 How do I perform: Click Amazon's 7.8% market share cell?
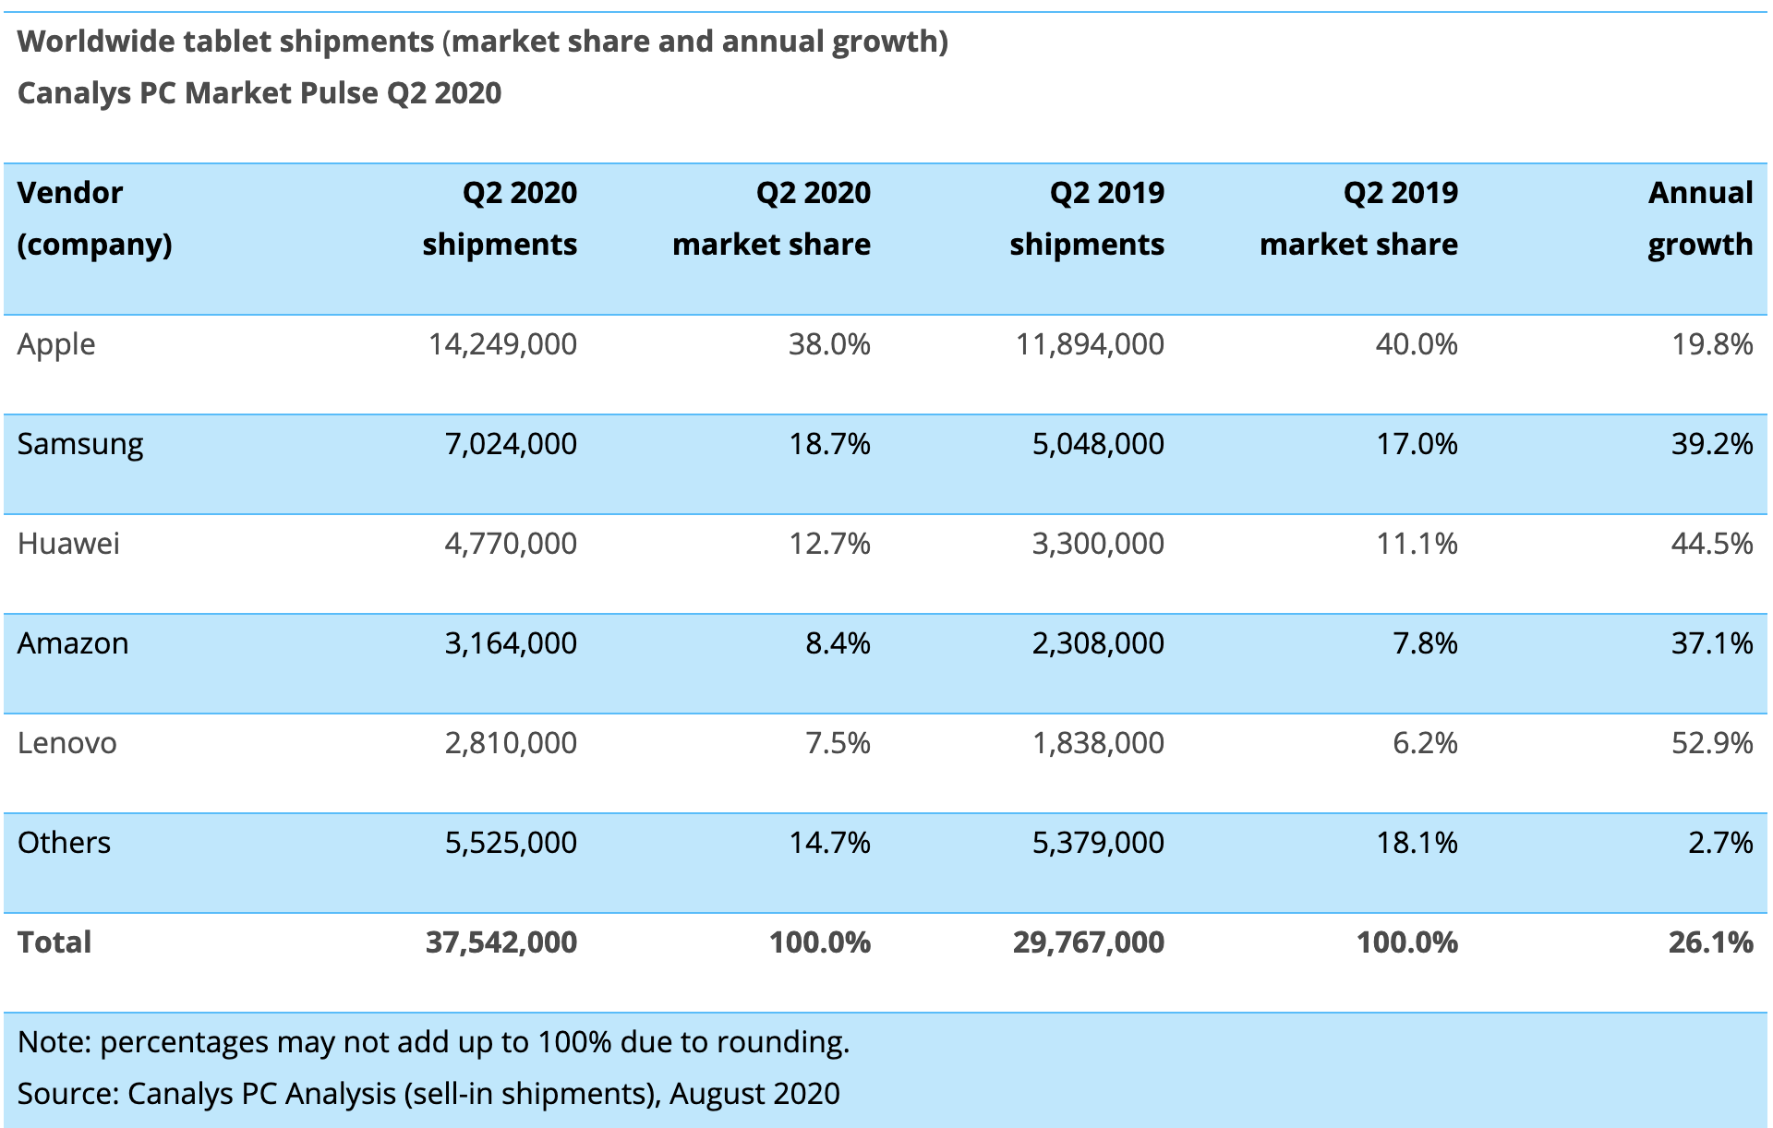[x=1425, y=643]
